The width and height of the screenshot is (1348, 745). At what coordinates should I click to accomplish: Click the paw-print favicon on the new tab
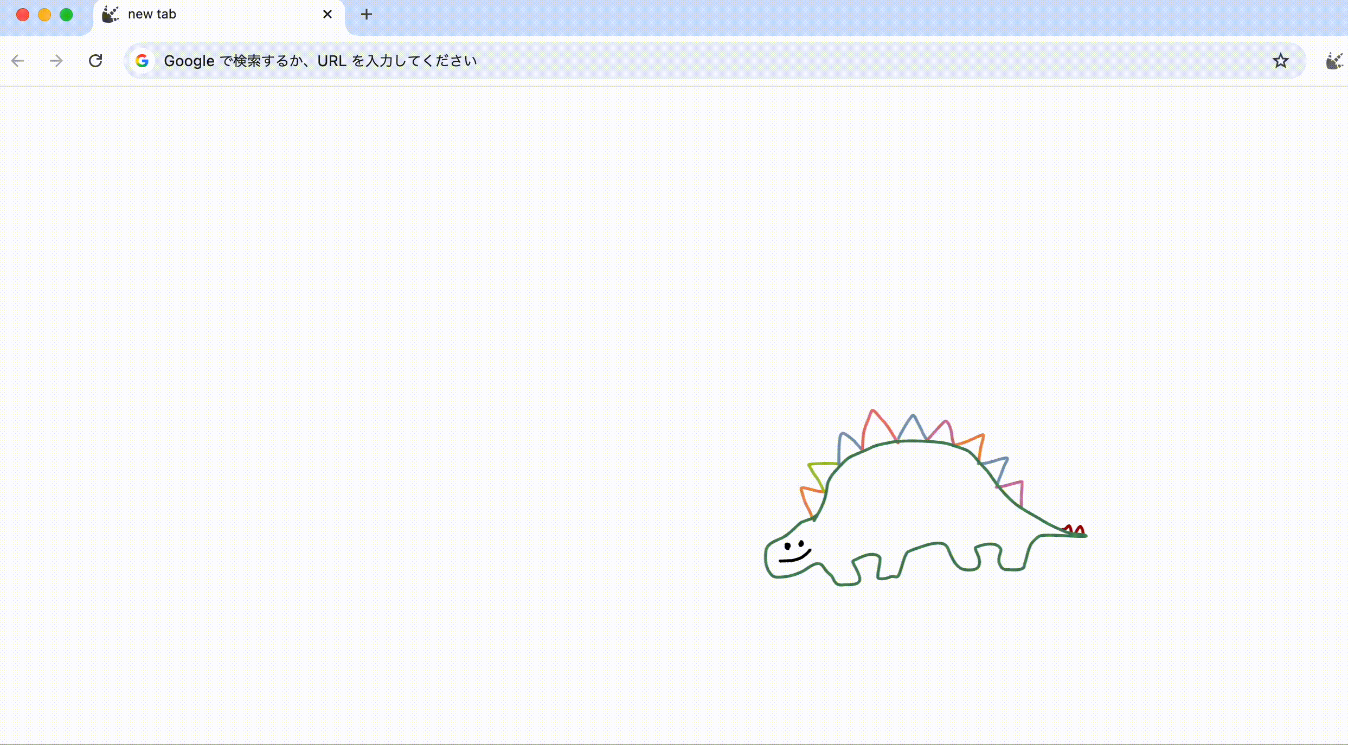coord(110,14)
